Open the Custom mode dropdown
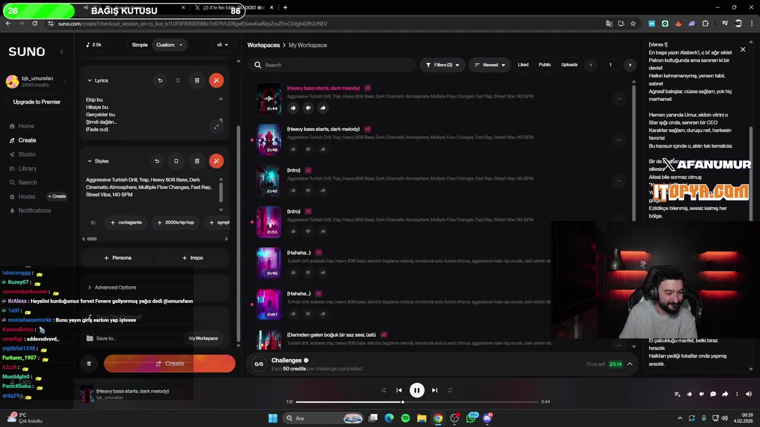 [169, 45]
